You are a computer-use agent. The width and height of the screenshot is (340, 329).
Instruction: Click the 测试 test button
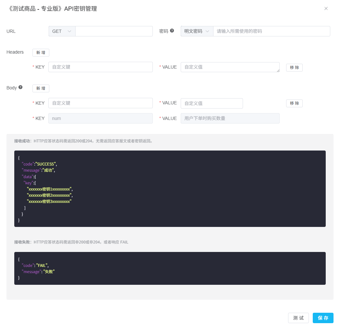[298, 318]
